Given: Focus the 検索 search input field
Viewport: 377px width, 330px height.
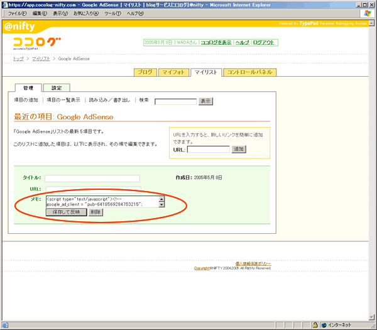Looking at the screenshot, I should pos(175,101).
